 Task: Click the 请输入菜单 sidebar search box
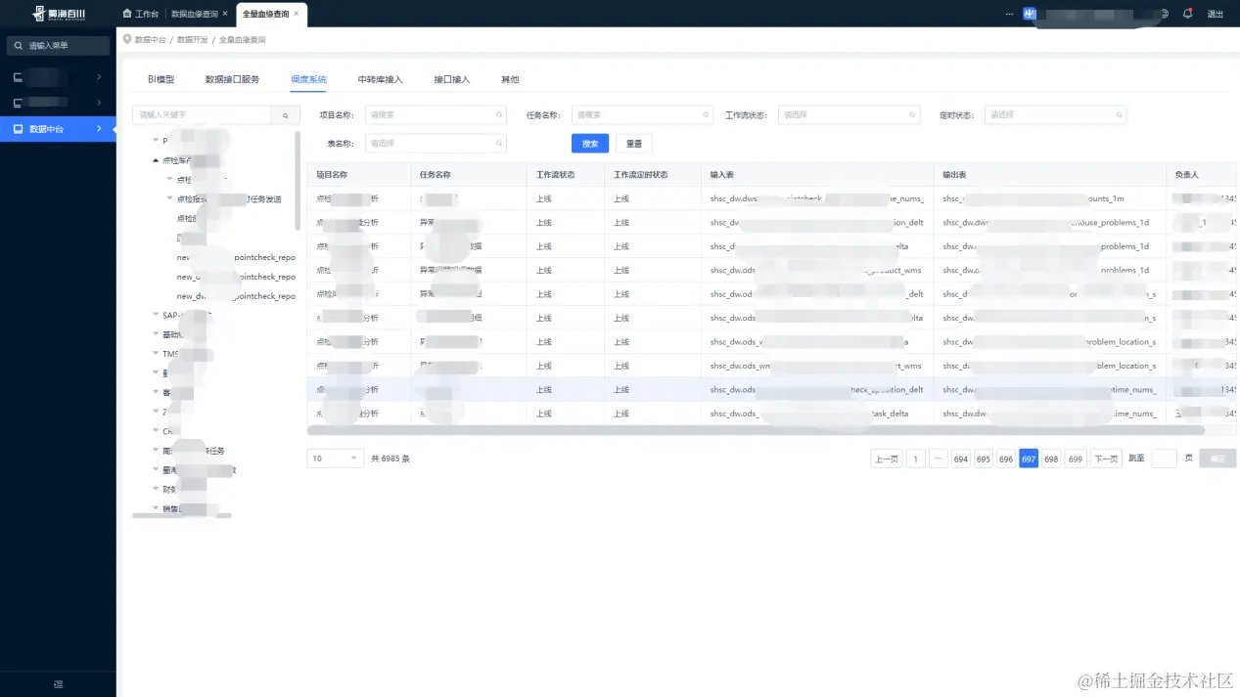tap(58, 46)
